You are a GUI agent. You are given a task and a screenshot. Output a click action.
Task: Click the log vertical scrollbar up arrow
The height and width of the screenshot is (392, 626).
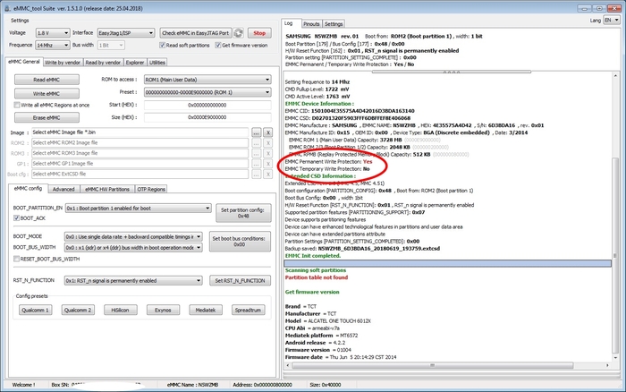(615, 75)
